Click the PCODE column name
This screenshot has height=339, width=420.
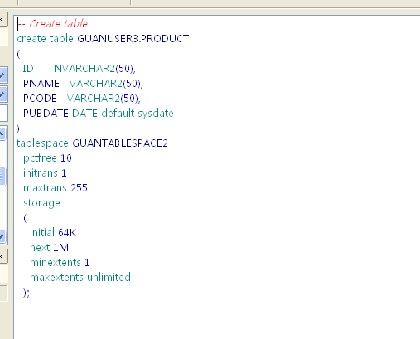(40, 99)
